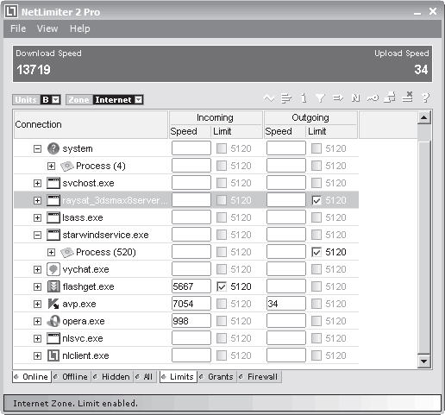Image resolution: width=445 pixels, height=415 pixels.
Task: Open the list view toolbar icon
Action: pyautogui.click(x=286, y=98)
